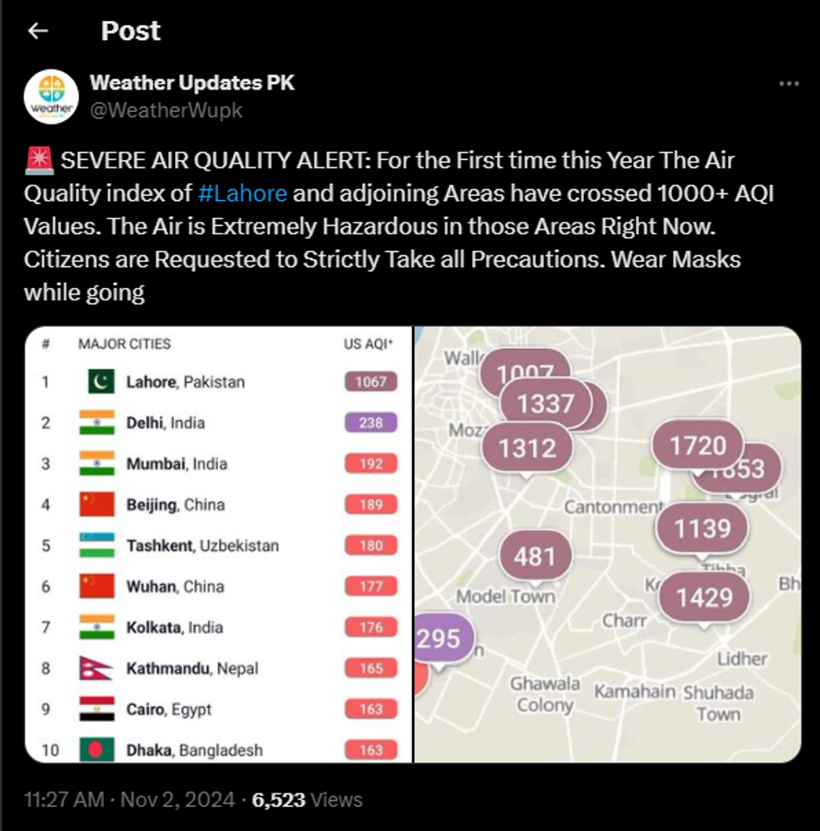Viewport: 820px width, 831px height.
Task: Open the AQI city ranking image
Action: point(219,544)
